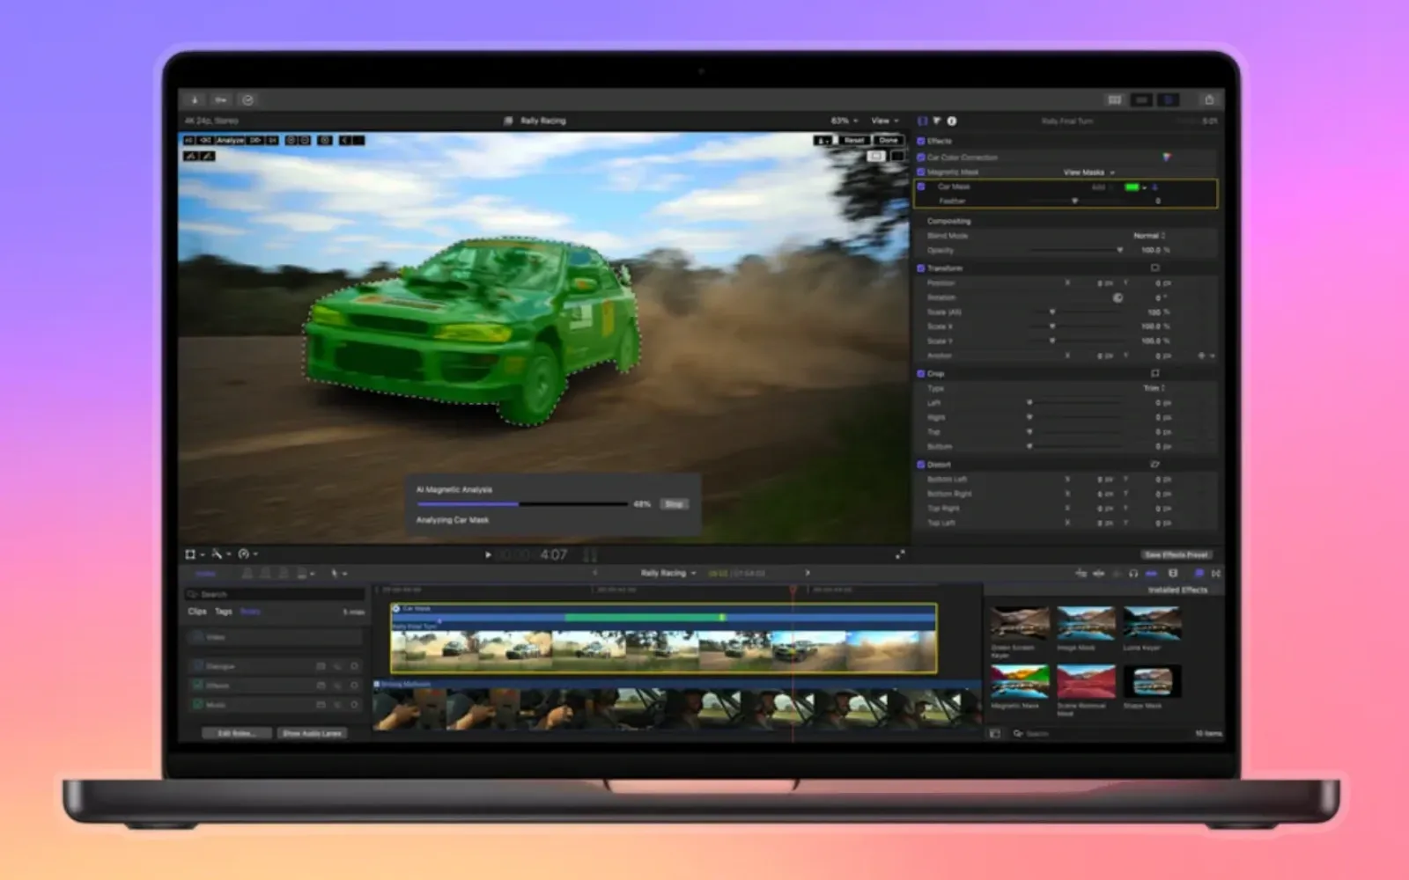Screen dimensions: 1409x880
Task: Click the green Car Mask color swatch
Action: tap(1134, 187)
